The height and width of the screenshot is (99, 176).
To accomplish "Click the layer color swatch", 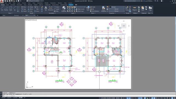I will point(75,7).
